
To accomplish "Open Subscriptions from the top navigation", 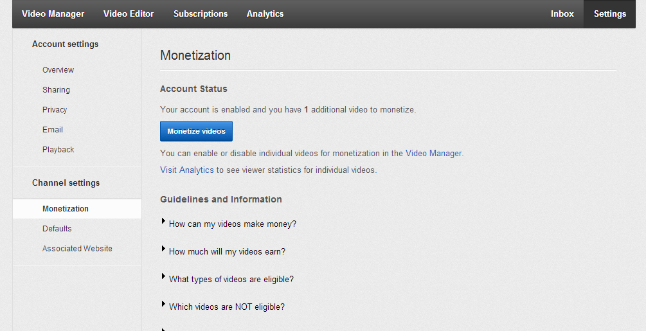I will [201, 13].
